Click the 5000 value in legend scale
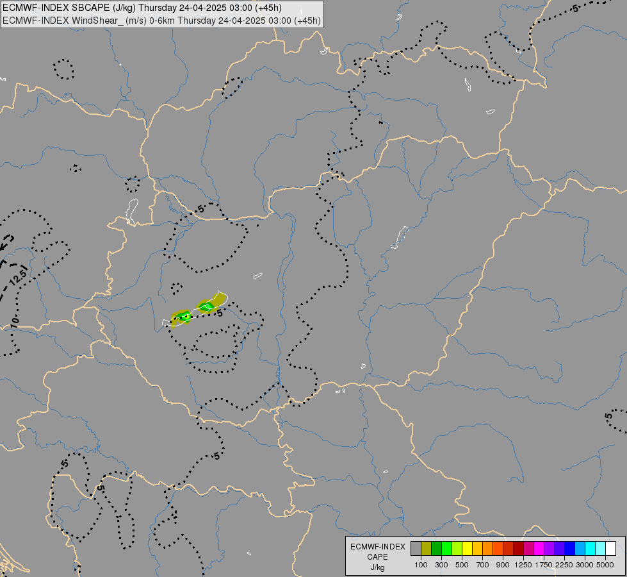This screenshot has height=577, width=627. coord(605,565)
